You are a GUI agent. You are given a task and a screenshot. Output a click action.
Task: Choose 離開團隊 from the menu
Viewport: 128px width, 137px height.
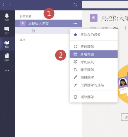[x=94, y=70]
